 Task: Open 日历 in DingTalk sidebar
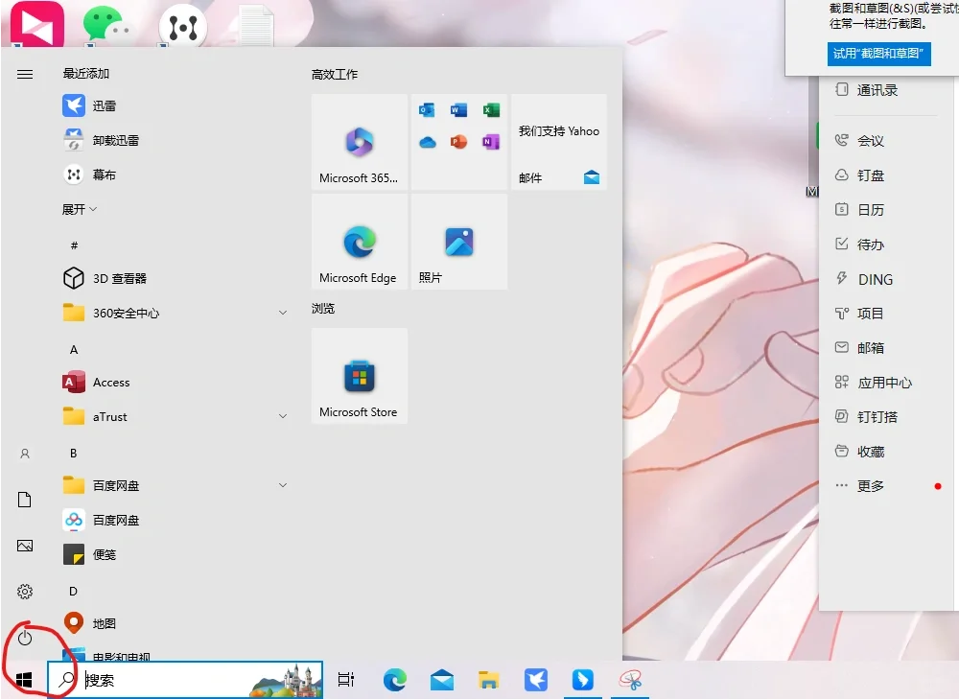pyautogui.click(x=860, y=210)
